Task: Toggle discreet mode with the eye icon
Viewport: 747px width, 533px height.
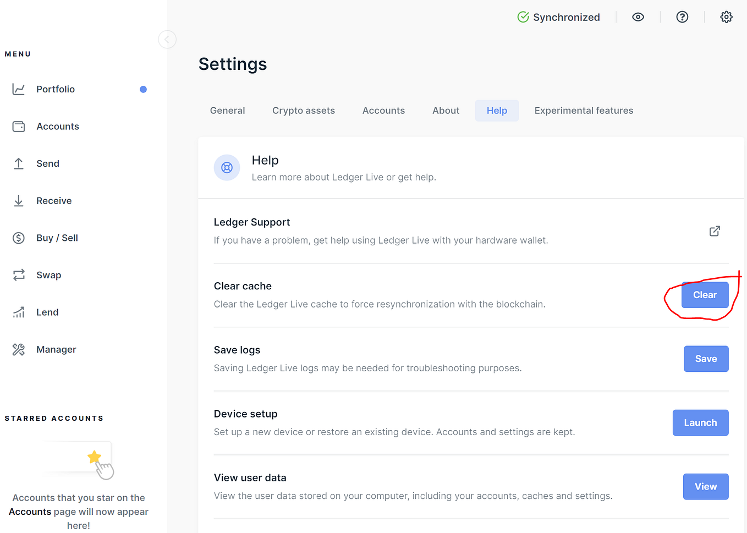Action: (638, 17)
